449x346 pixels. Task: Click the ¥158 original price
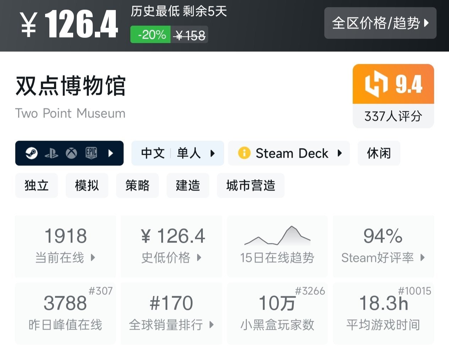coord(190,35)
